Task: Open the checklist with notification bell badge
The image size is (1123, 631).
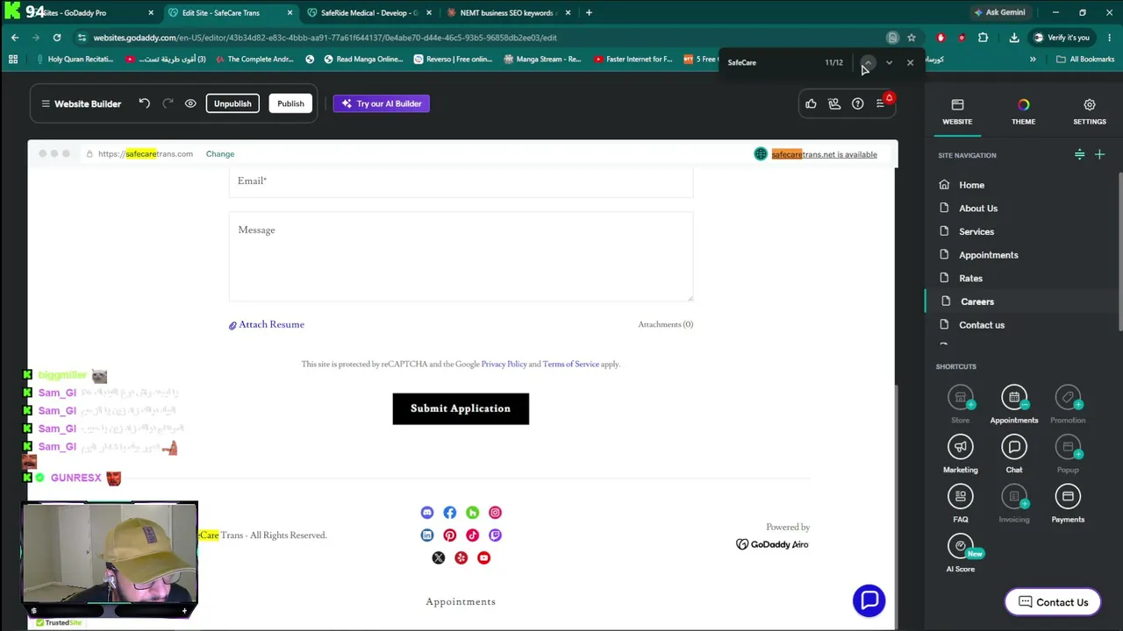Action: [882, 103]
